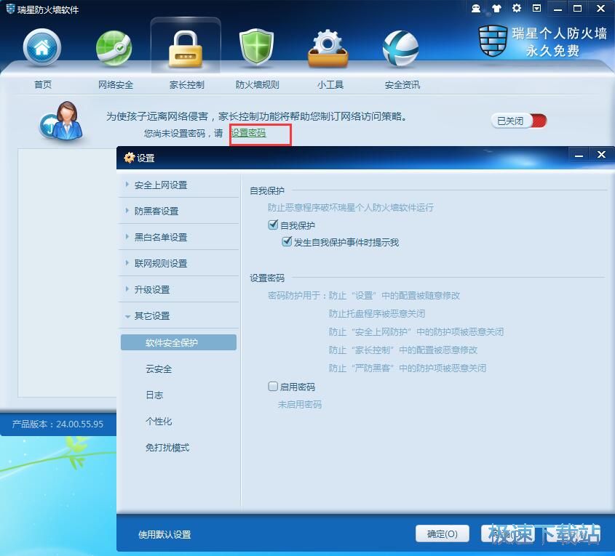Select 免打扰模式 settings item
Image resolution: width=615 pixels, height=556 pixels.
(167, 448)
